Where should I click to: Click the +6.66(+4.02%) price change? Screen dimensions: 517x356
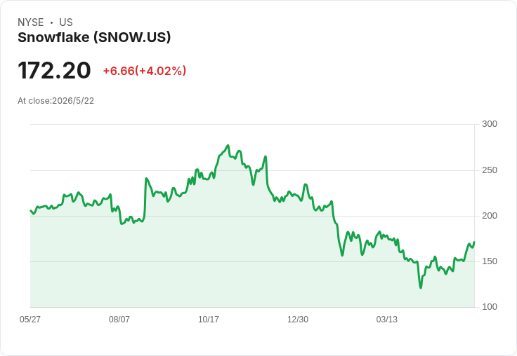pyautogui.click(x=145, y=71)
